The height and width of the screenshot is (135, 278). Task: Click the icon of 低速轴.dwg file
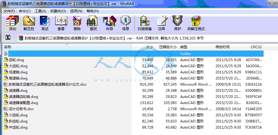point(6,72)
